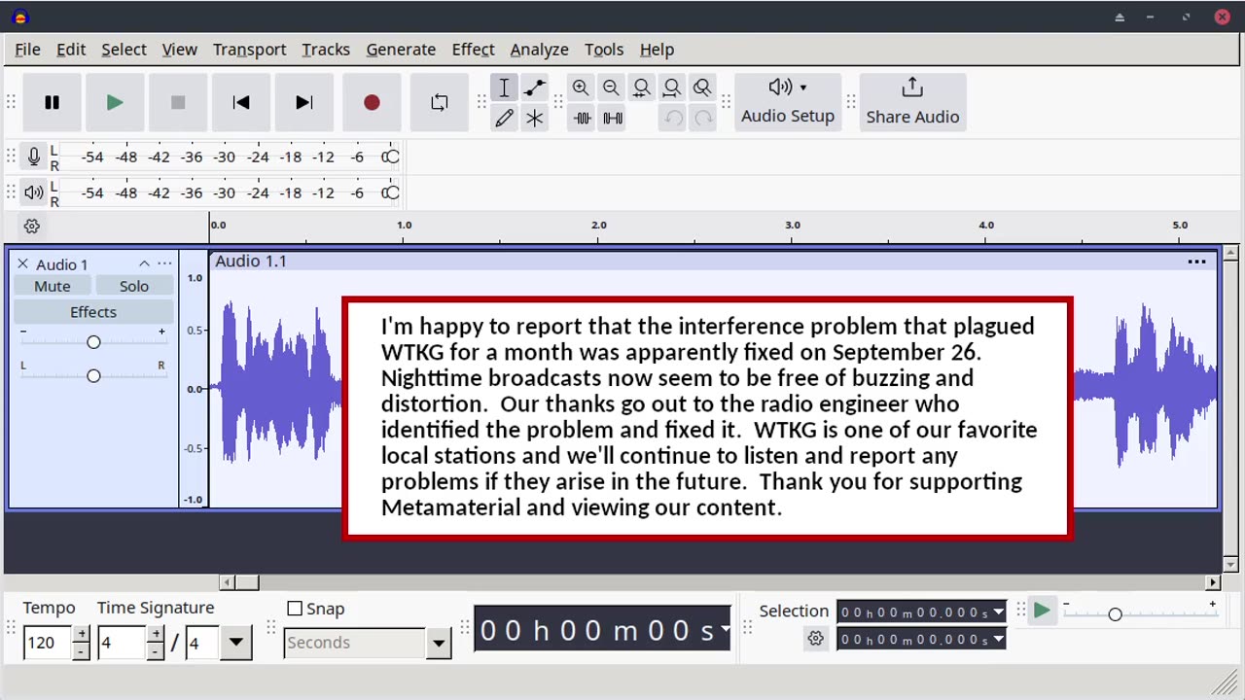Screen dimensions: 1245x700
Task: Increase time signature numerator stepper
Action: 155,634
